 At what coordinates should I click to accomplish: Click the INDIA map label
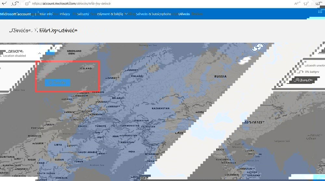[x=132, y=151]
